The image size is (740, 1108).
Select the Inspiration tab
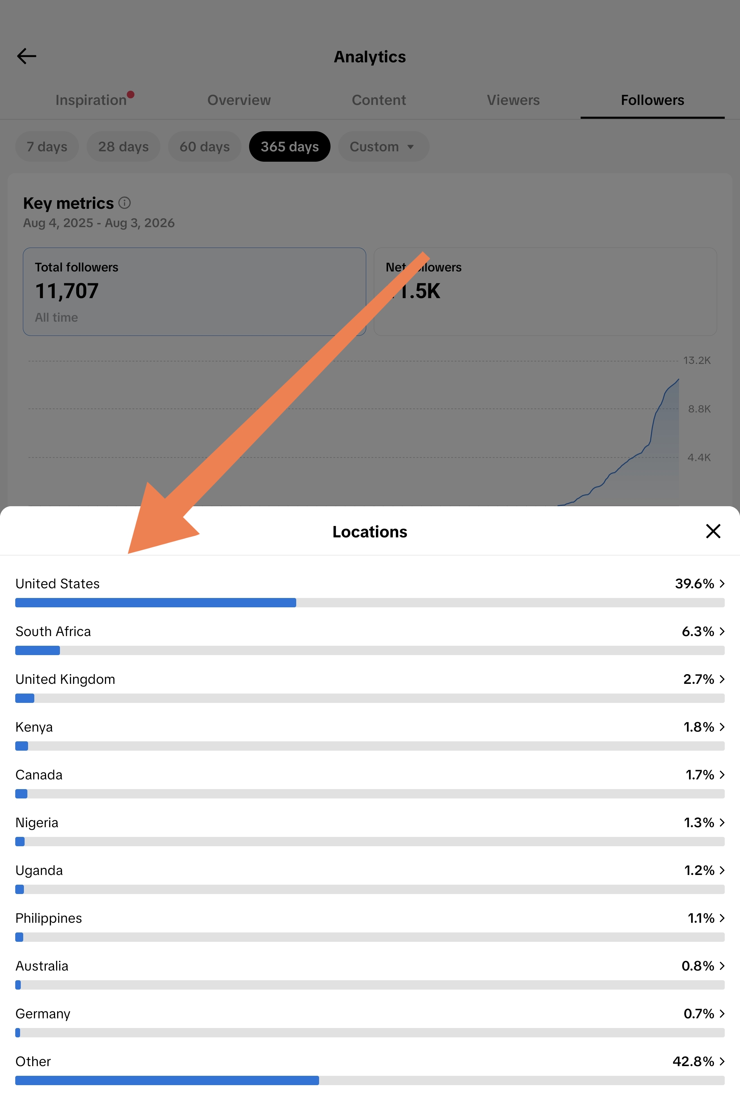coord(91,100)
